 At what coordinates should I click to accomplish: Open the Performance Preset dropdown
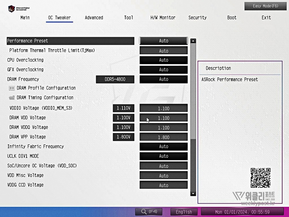(163, 41)
